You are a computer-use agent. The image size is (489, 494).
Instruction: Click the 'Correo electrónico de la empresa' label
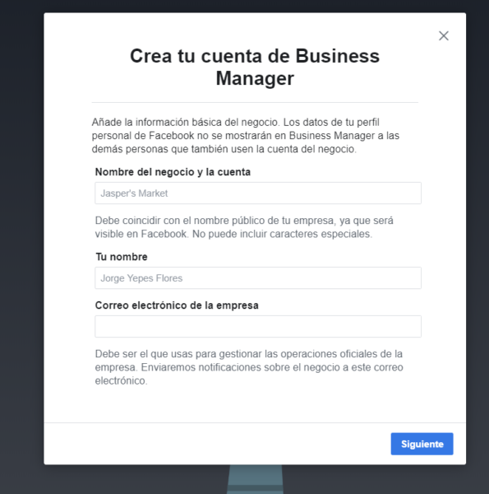(x=177, y=305)
